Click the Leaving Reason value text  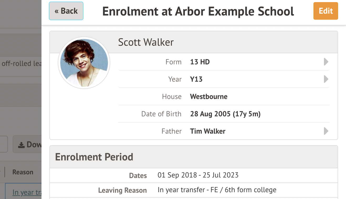(x=217, y=190)
